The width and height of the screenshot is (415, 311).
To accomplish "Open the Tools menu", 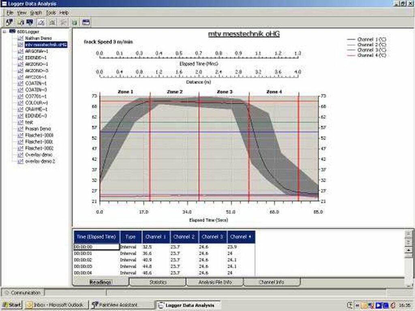I will (x=51, y=13).
